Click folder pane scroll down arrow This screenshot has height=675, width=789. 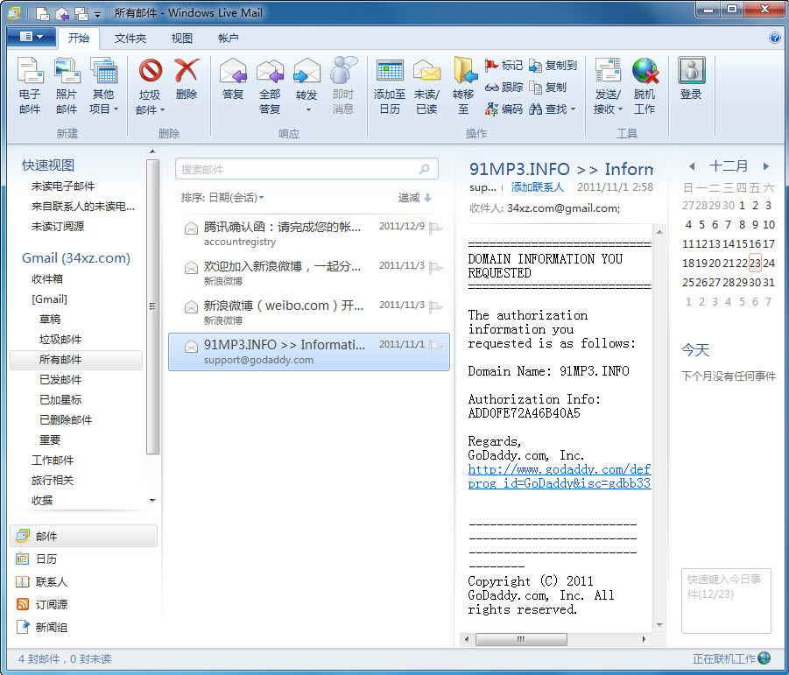pyautogui.click(x=152, y=501)
